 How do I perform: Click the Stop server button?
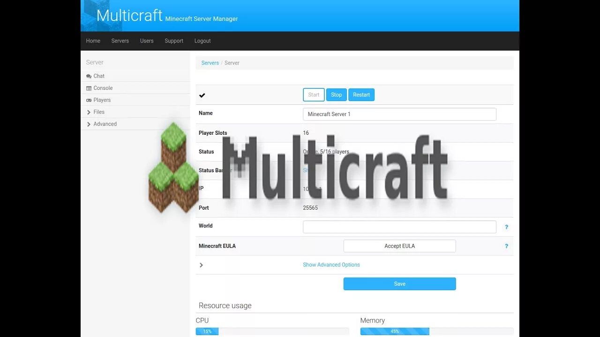[337, 95]
